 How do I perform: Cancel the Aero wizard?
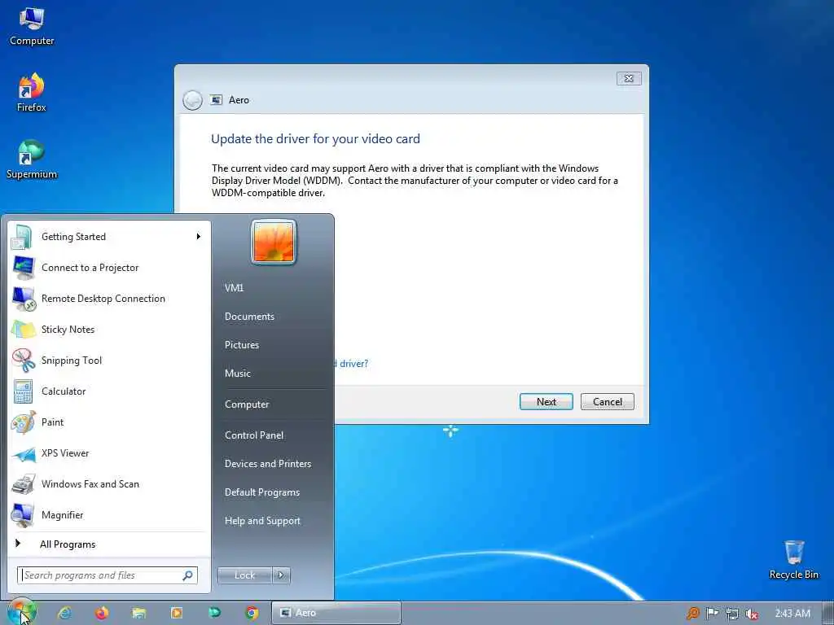coord(608,402)
